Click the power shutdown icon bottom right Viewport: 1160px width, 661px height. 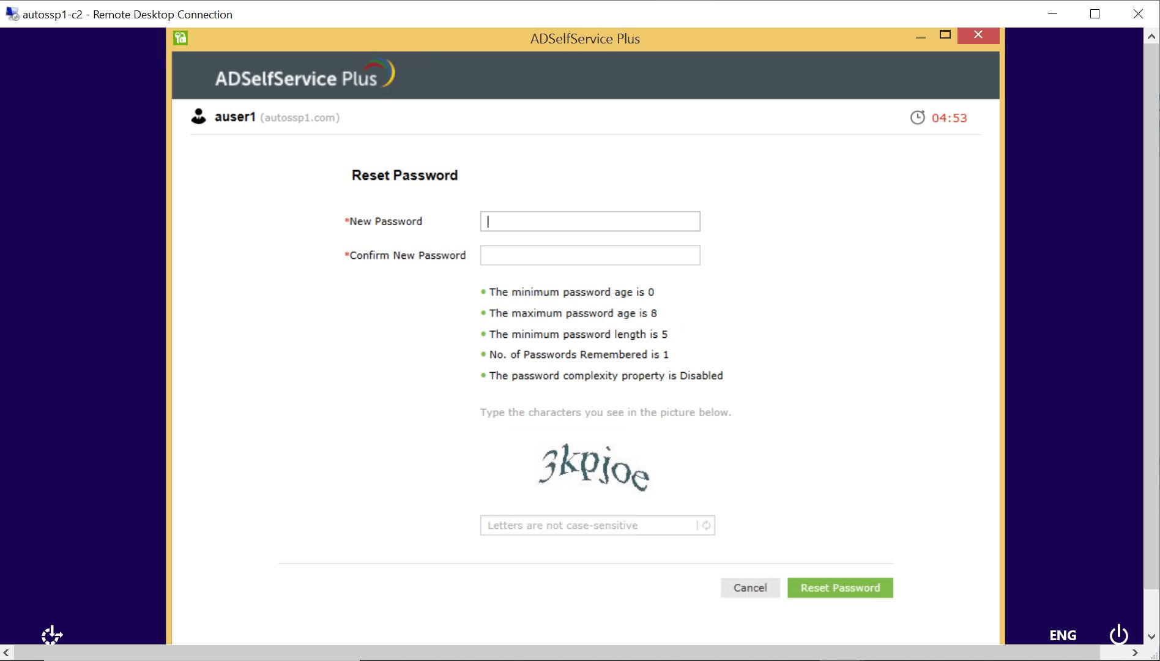click(1118, 635)
